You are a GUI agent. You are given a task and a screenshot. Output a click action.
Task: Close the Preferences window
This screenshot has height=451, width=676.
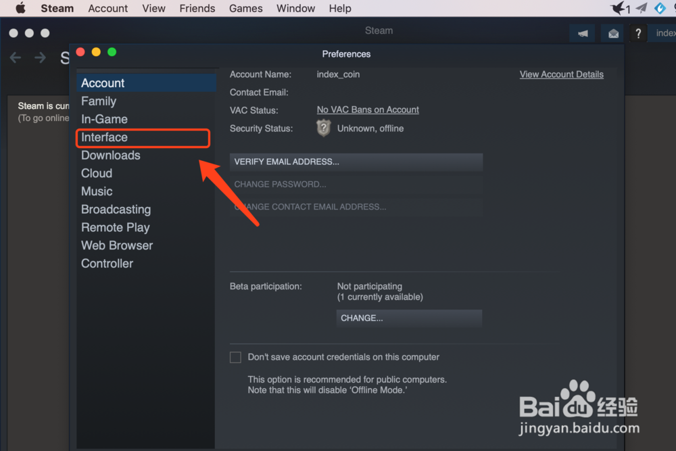point(80,52)
